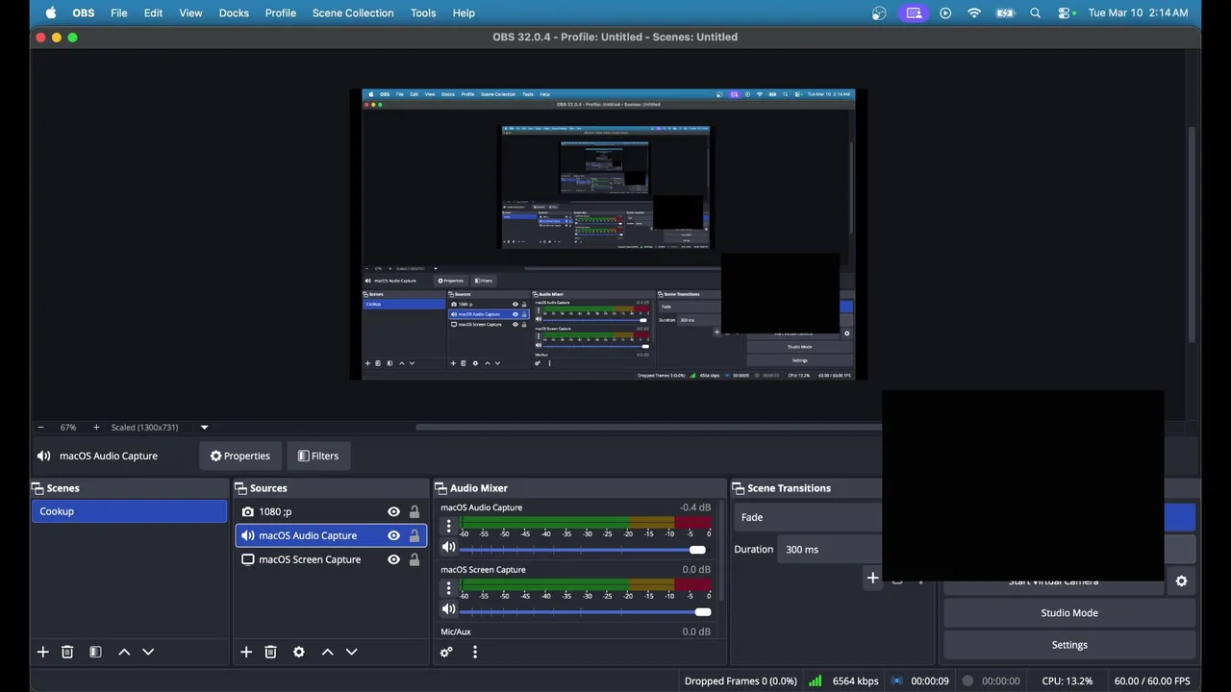Zoom in preview with plus icon
The width and height of the screenshot is (1231, 692).
coord(96,427)
